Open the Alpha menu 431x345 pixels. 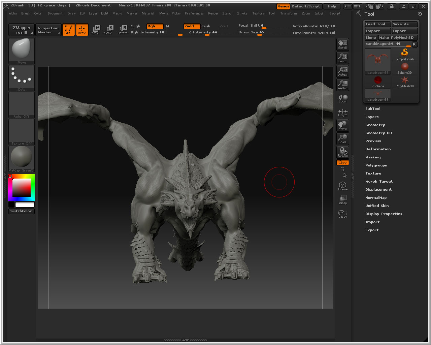pyautogui.click(x=13, y=13)
